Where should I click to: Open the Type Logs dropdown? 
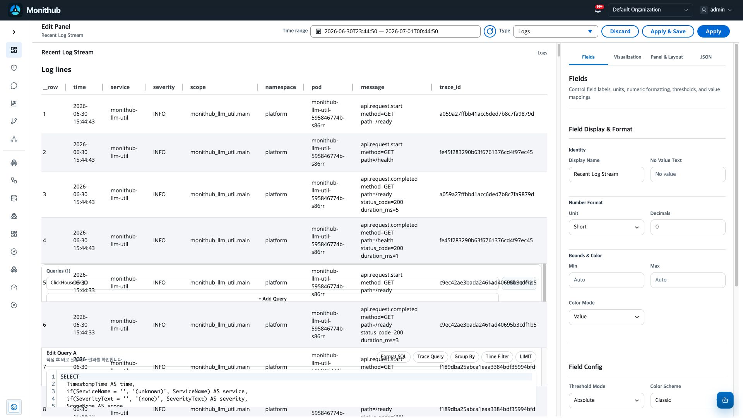(555, 31)
